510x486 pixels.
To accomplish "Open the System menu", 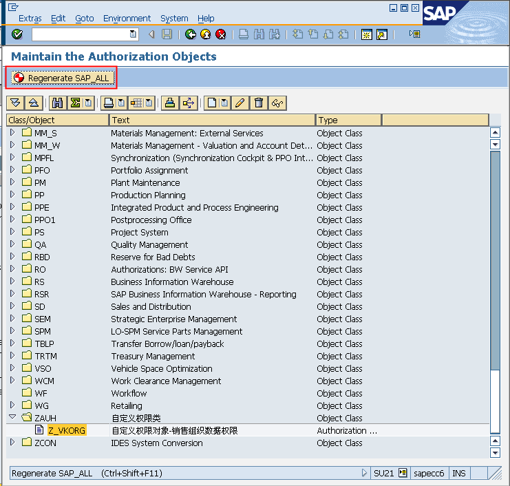I will 174,18.
